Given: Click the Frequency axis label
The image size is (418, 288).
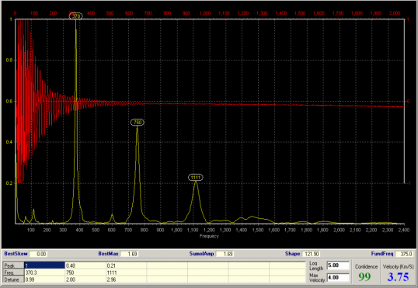Looking at the screenshot, I should click(209, 236).
